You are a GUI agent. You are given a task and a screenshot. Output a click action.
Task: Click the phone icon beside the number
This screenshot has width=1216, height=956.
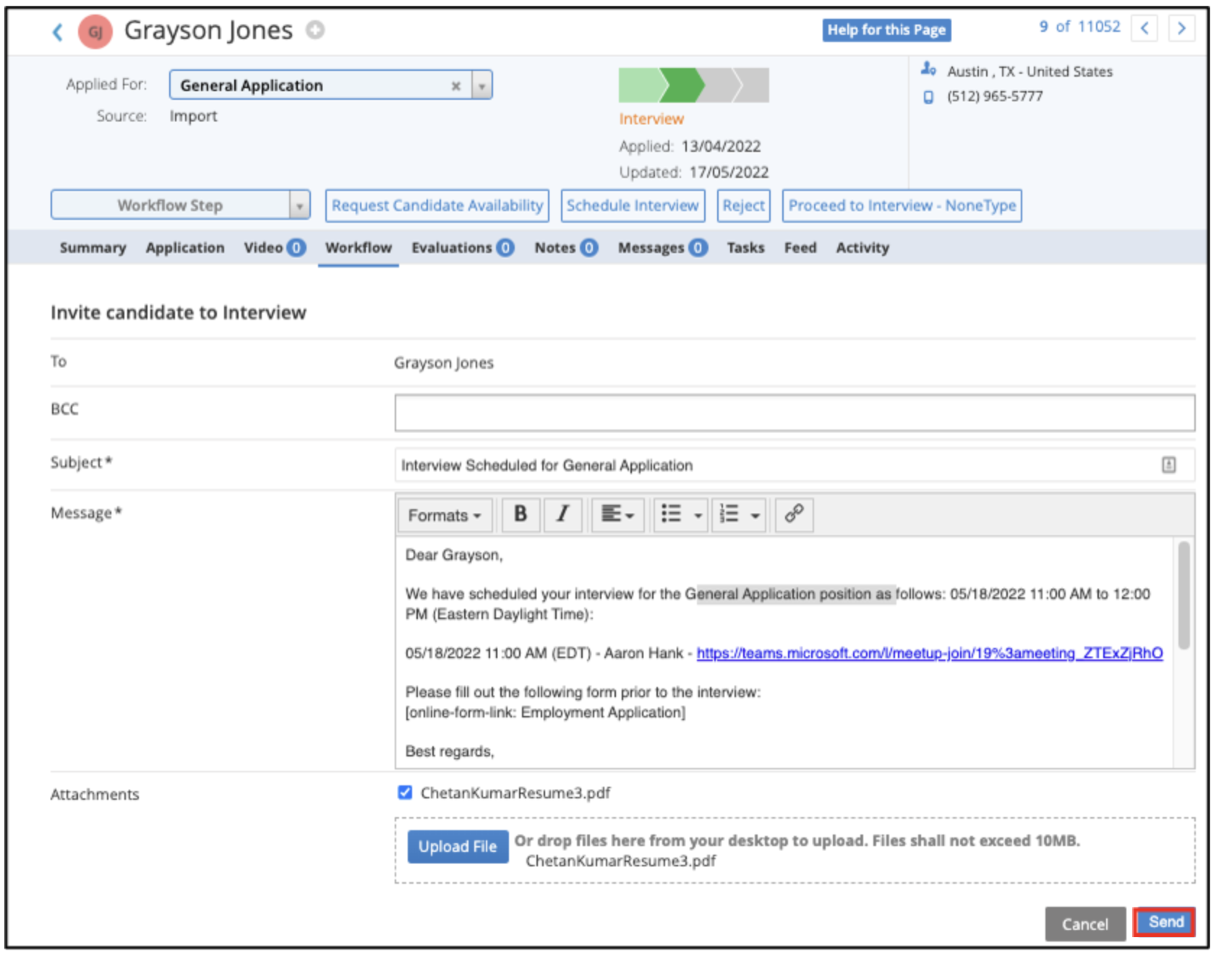pos(928,97)
